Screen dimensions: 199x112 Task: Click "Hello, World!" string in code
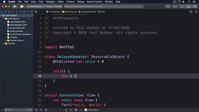88,105
